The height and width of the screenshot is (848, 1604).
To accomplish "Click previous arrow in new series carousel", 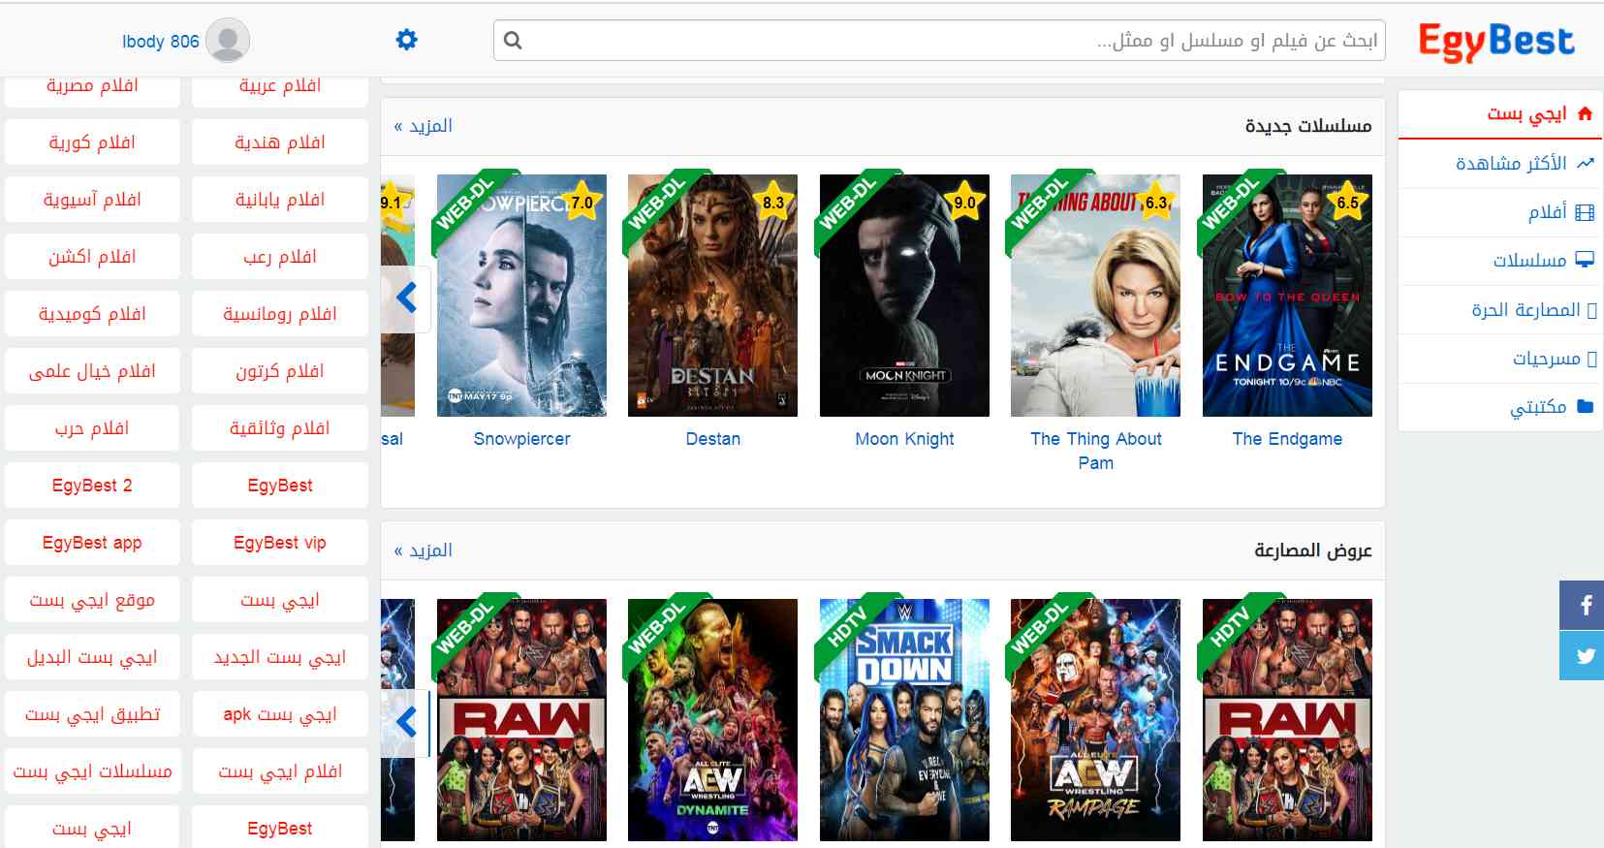I will 407,298.
